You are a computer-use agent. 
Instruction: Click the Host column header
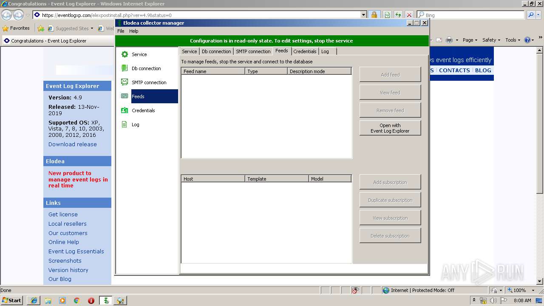coord(213,179)
